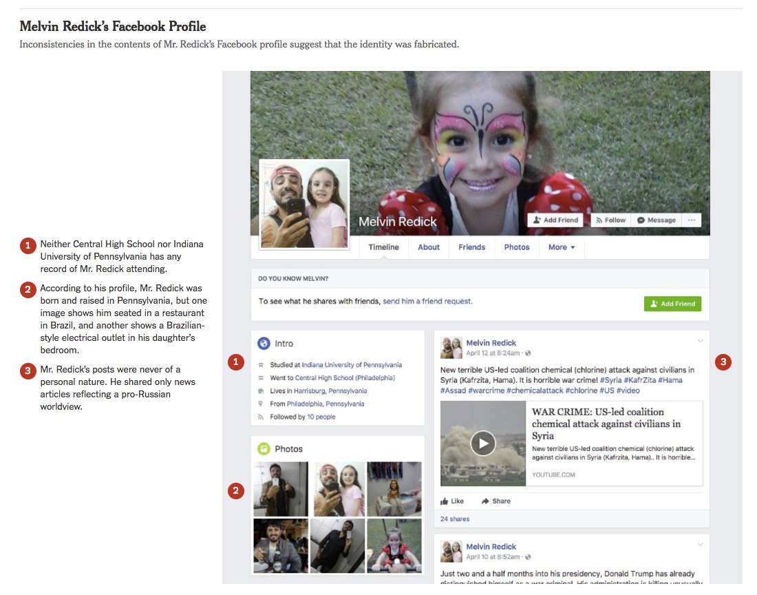Open the Friends tab

471,247
